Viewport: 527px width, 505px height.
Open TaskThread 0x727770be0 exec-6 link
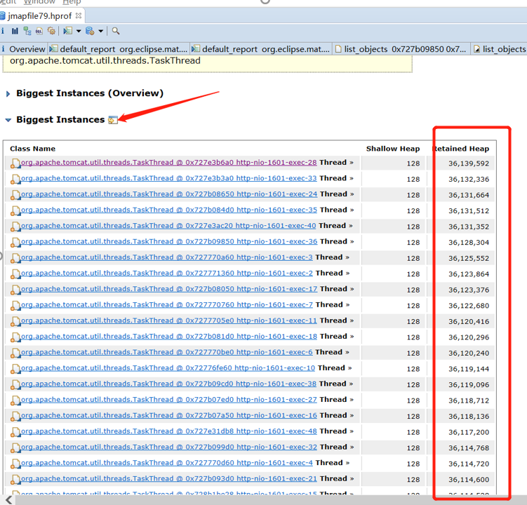pos(167,352)
